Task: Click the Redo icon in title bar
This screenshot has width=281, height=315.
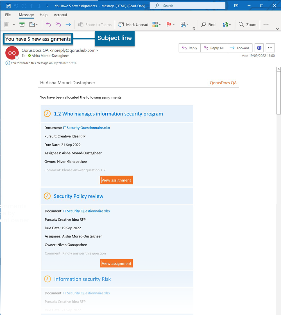Action: click(24, 6)
